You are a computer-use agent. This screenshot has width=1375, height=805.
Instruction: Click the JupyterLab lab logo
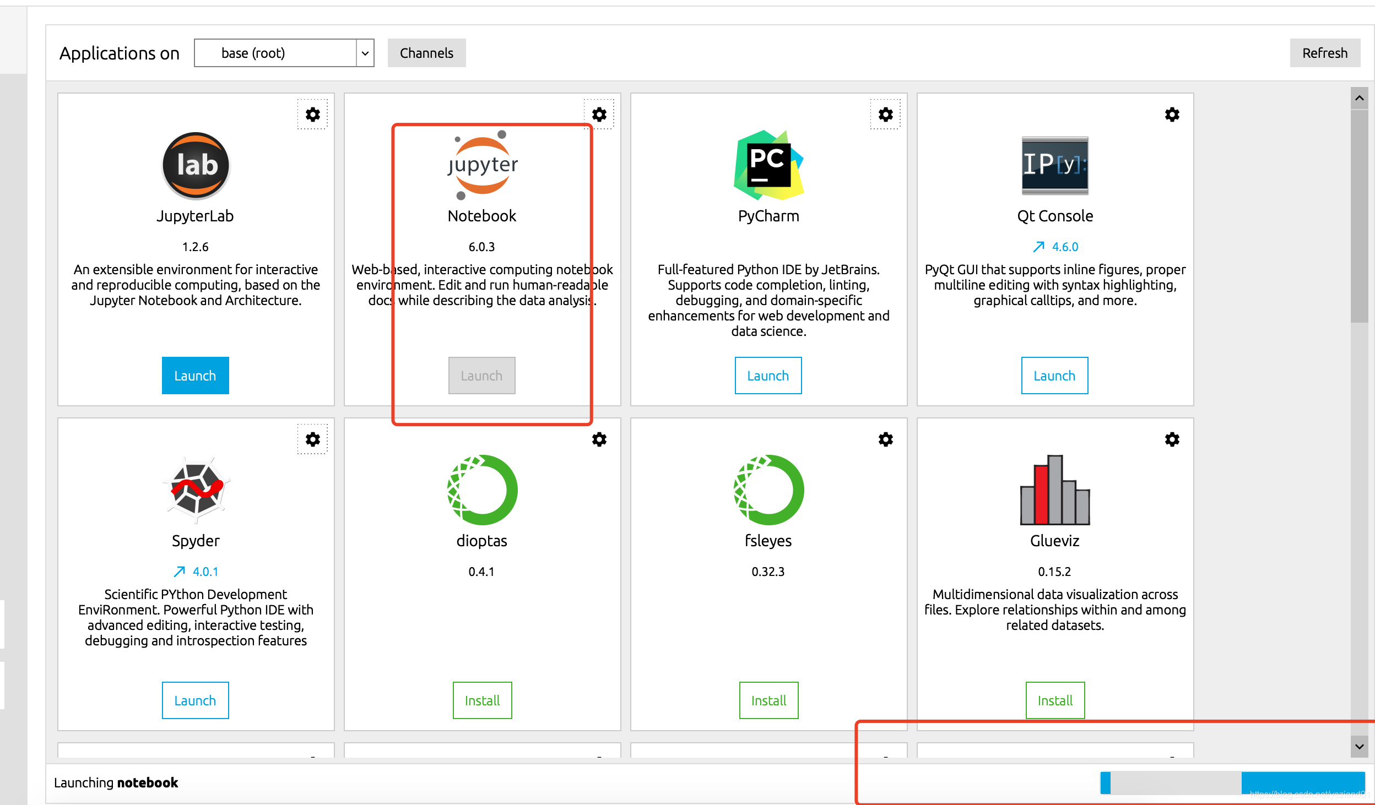coord(196,165)
